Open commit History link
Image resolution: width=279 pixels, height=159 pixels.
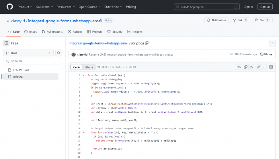(x=266, y=54)
